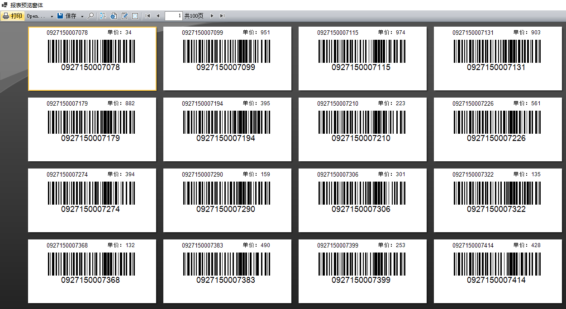Select the label page 0927150007115
The image size is (566, 309).
point(362,59)
